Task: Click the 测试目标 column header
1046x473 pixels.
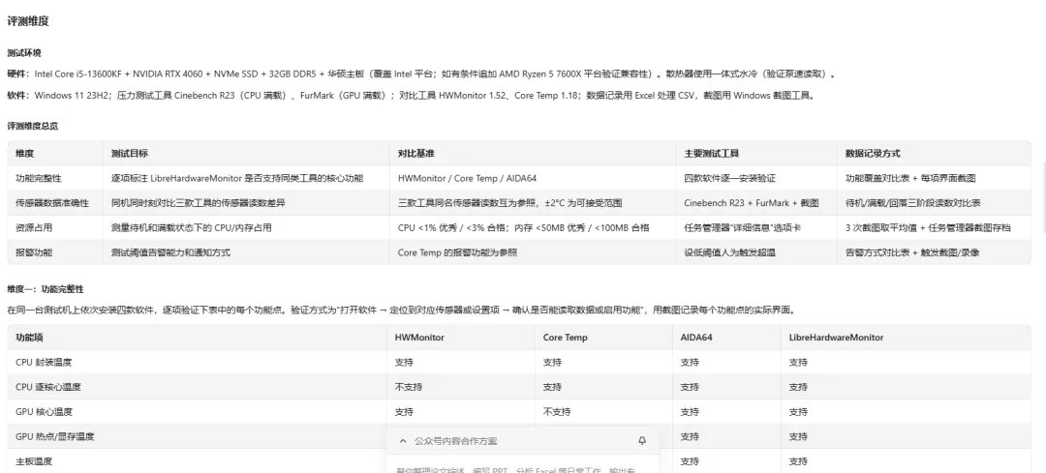Action: click(x=130, y=153)
